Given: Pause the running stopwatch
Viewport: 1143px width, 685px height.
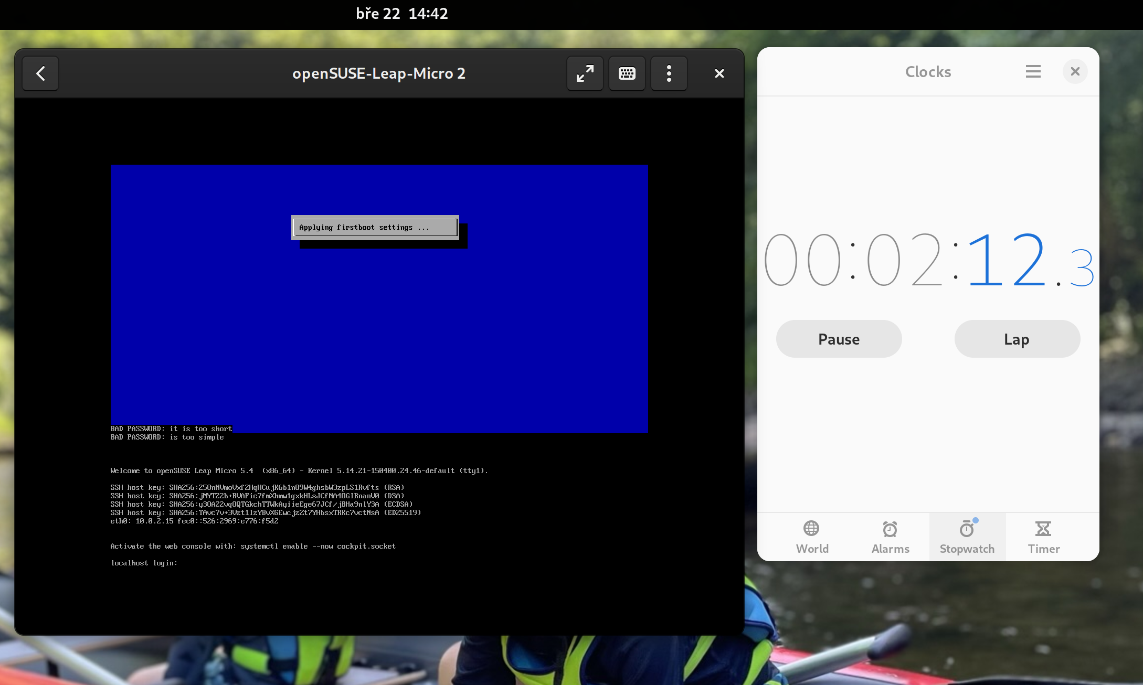Looking at the screenshot, I should [839, 339].
